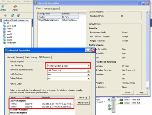Click the VM icon next to fedora
This screenshot has height=115, width=152.
pos(4,29)
